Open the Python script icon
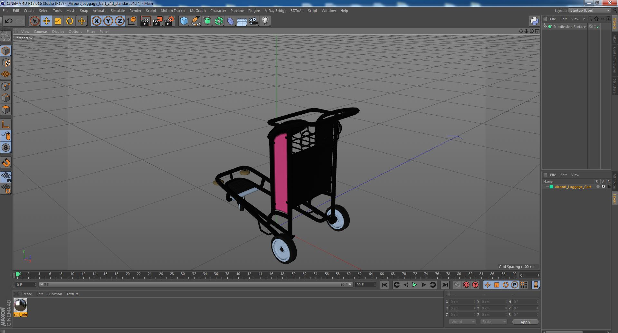Viewport: 618px width, 333px height. [x=534, y=21]
